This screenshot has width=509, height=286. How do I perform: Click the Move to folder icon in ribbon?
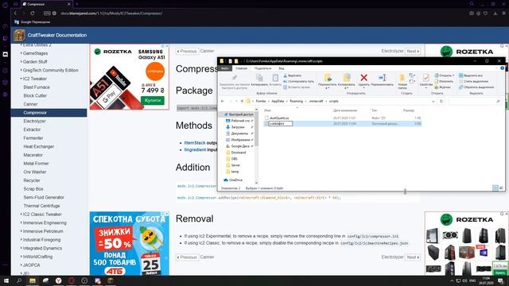pos(328,78)
